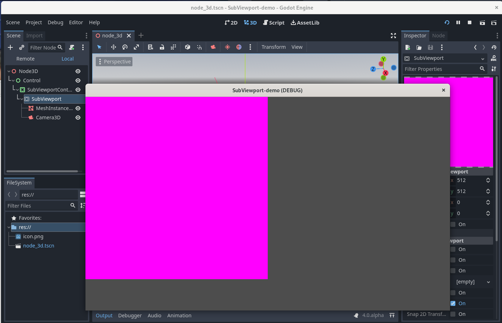502x323 pixels.
Task: Toggle camera preview with the red camera icon
Action: (213, 47)
